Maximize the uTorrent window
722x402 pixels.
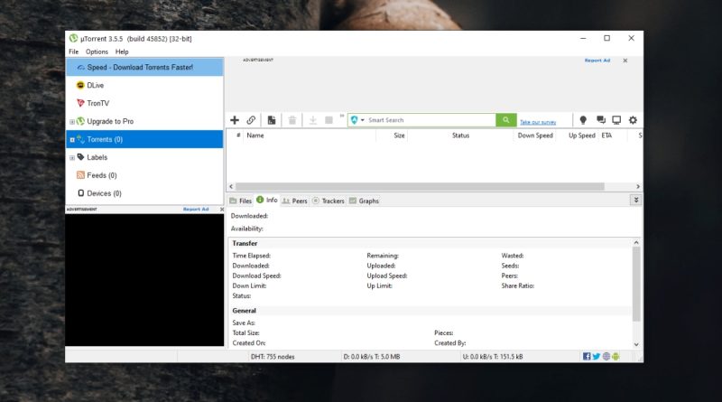[606, 38]
